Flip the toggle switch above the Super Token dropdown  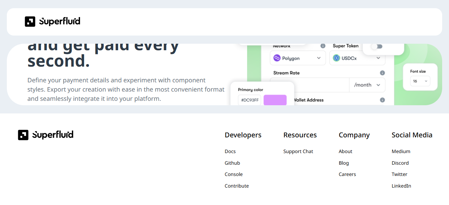(377, 46)
